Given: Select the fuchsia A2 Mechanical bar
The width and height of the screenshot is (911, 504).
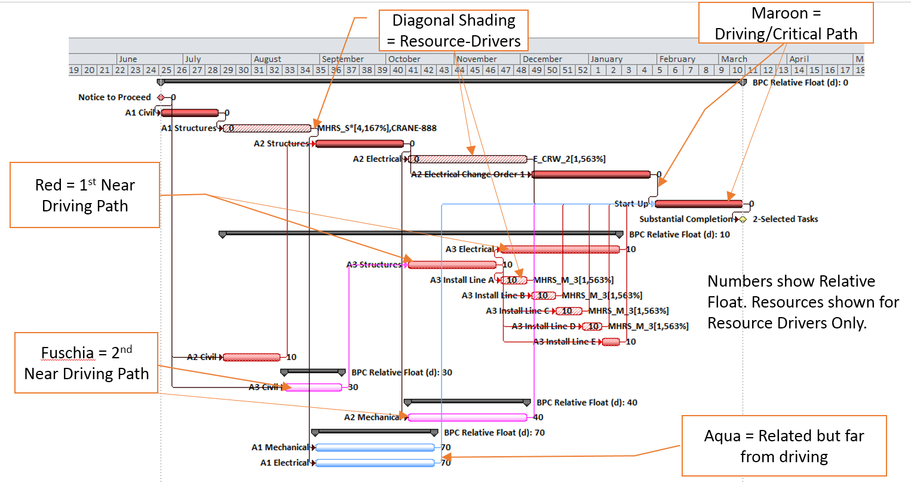Looking at the screenshot, I should [x=468, y=417].
